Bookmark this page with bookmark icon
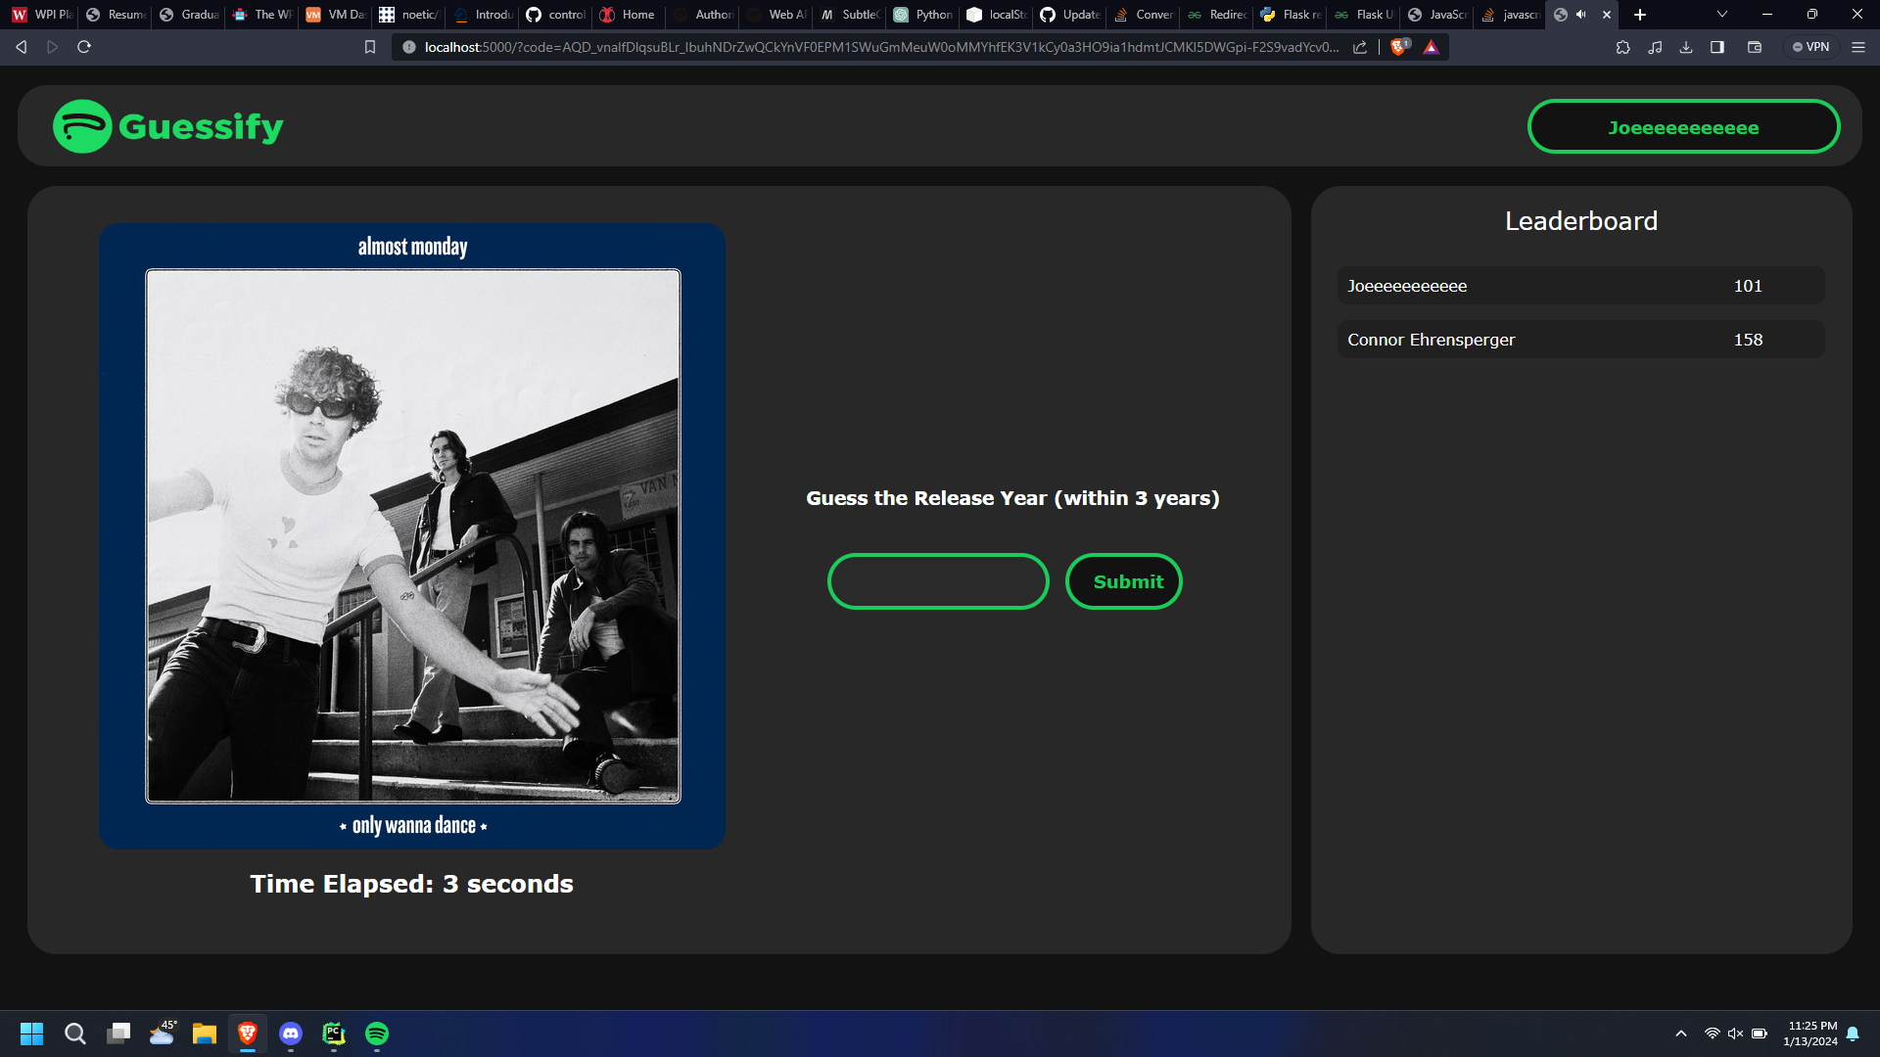 click(369, 47)
